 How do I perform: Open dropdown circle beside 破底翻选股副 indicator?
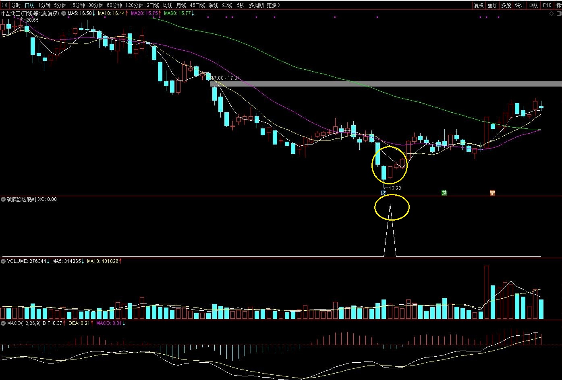pyautogui.click(x=4, y=199)
